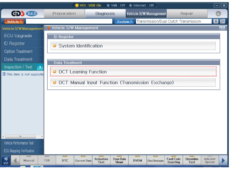
Task: Click the GDS R&D logo
Action: point(24,14)
